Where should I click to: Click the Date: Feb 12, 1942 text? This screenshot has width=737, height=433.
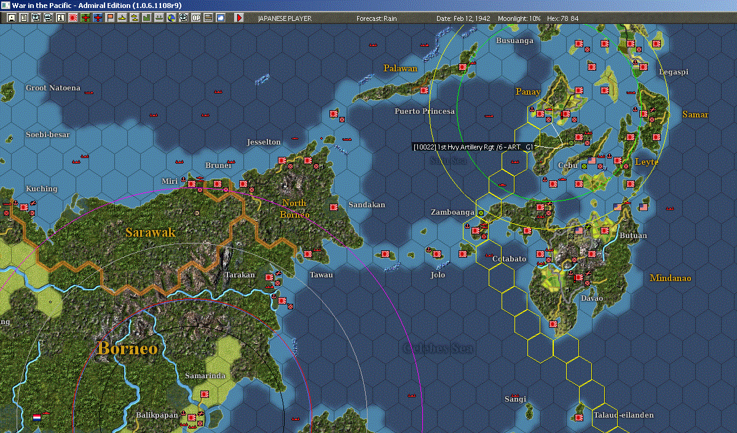coord(463,18)
